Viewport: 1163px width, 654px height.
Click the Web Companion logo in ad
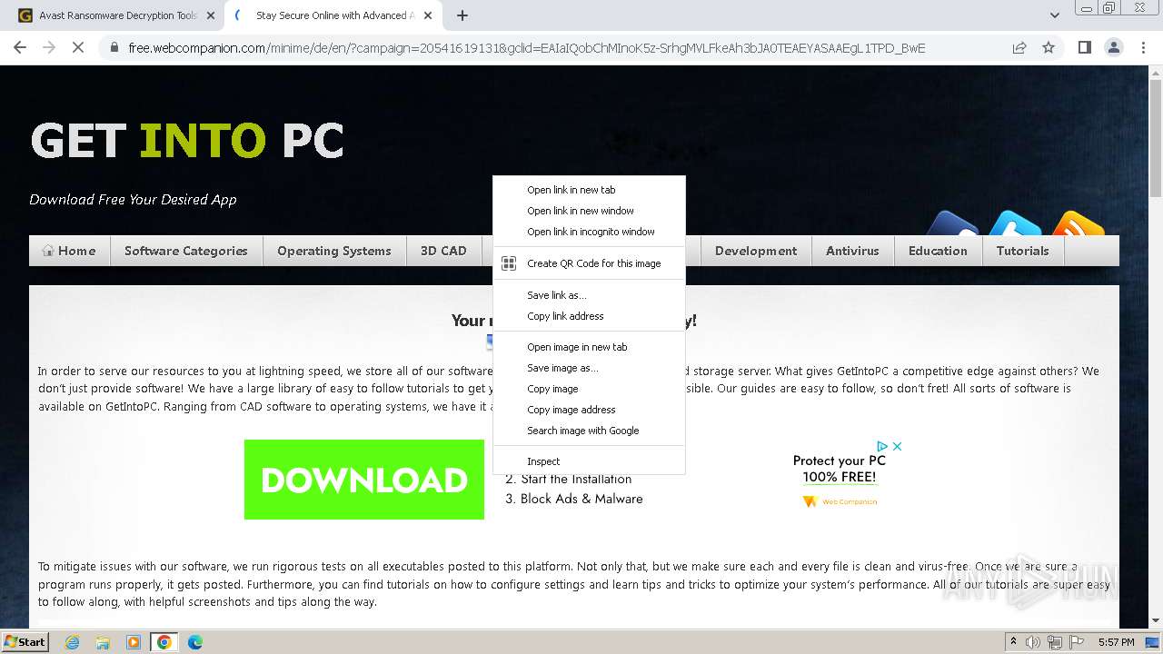(x=840, y=501)
